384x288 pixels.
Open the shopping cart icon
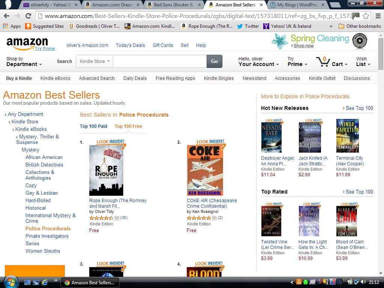pos(323,61)
